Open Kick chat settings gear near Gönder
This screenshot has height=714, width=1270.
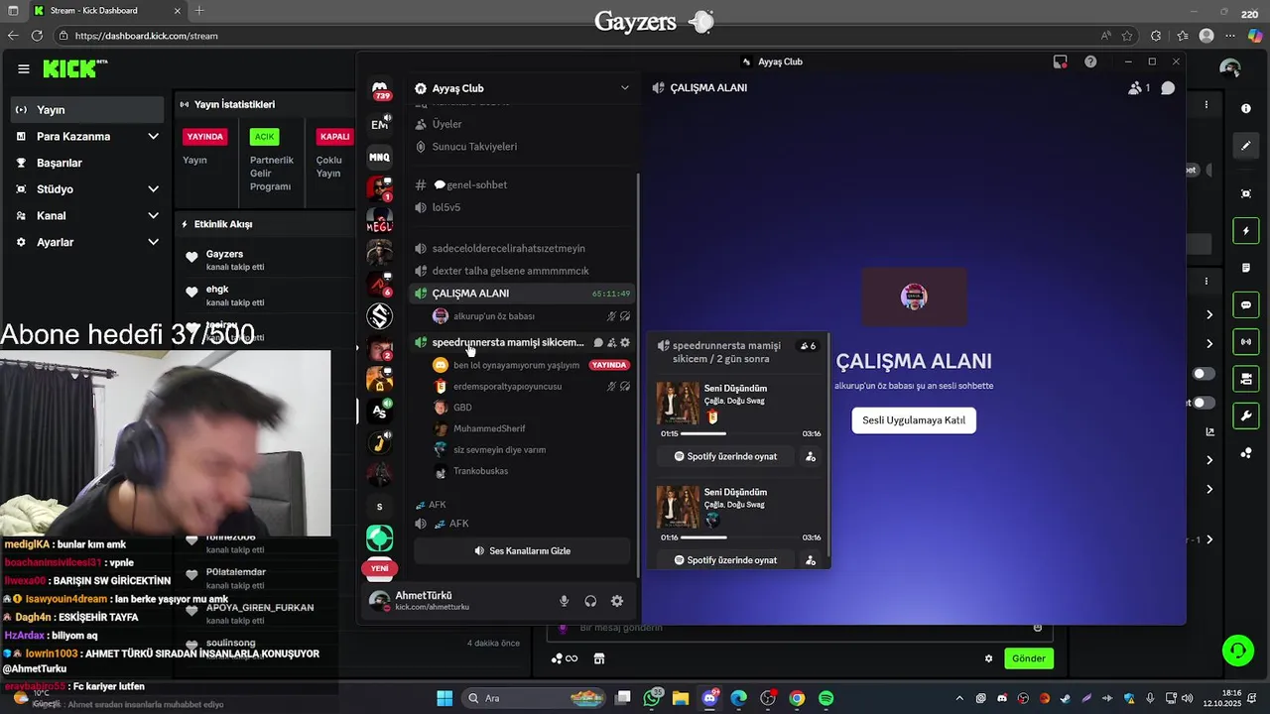pyautogui.click(x=988, y=658)
